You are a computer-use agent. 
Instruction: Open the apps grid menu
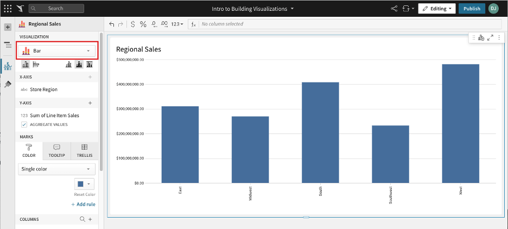8,9
